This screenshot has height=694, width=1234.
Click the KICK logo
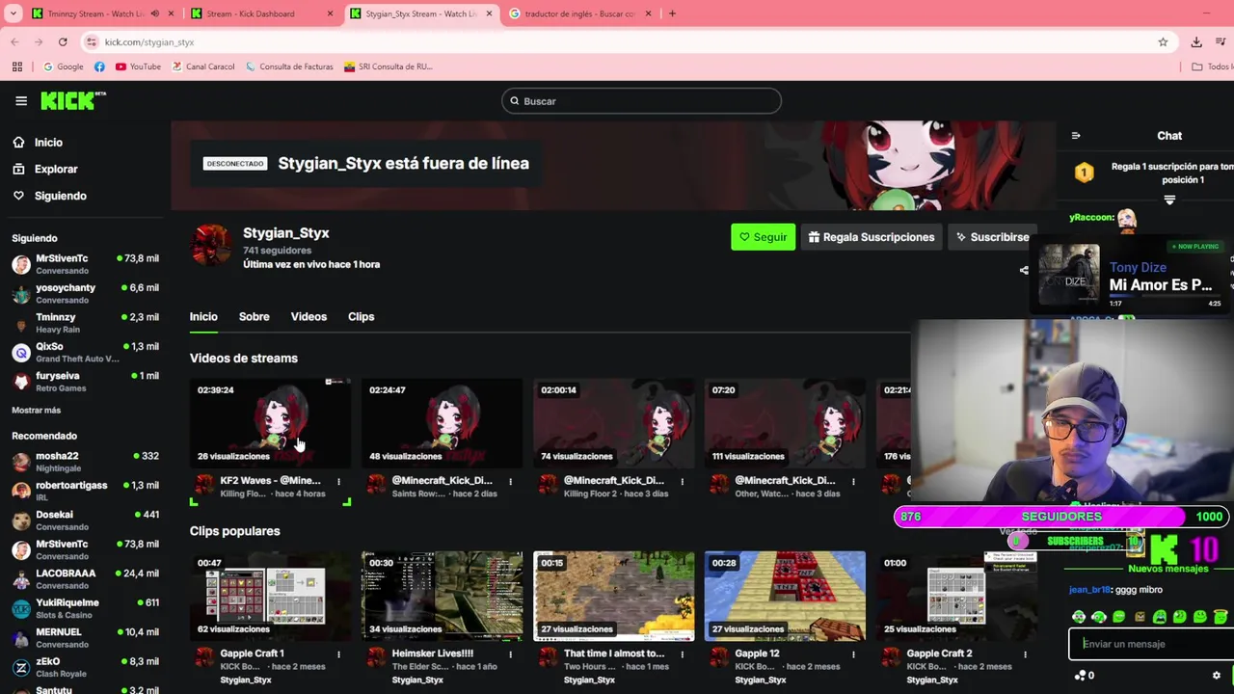tap(73, 100)
